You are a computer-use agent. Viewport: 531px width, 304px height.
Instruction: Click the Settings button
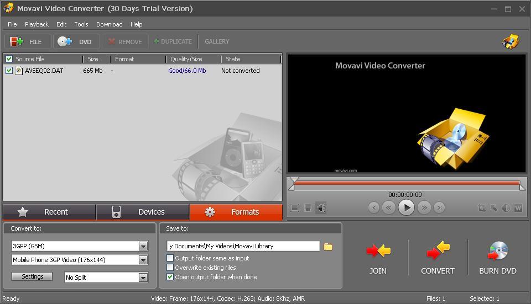(32, 276)
